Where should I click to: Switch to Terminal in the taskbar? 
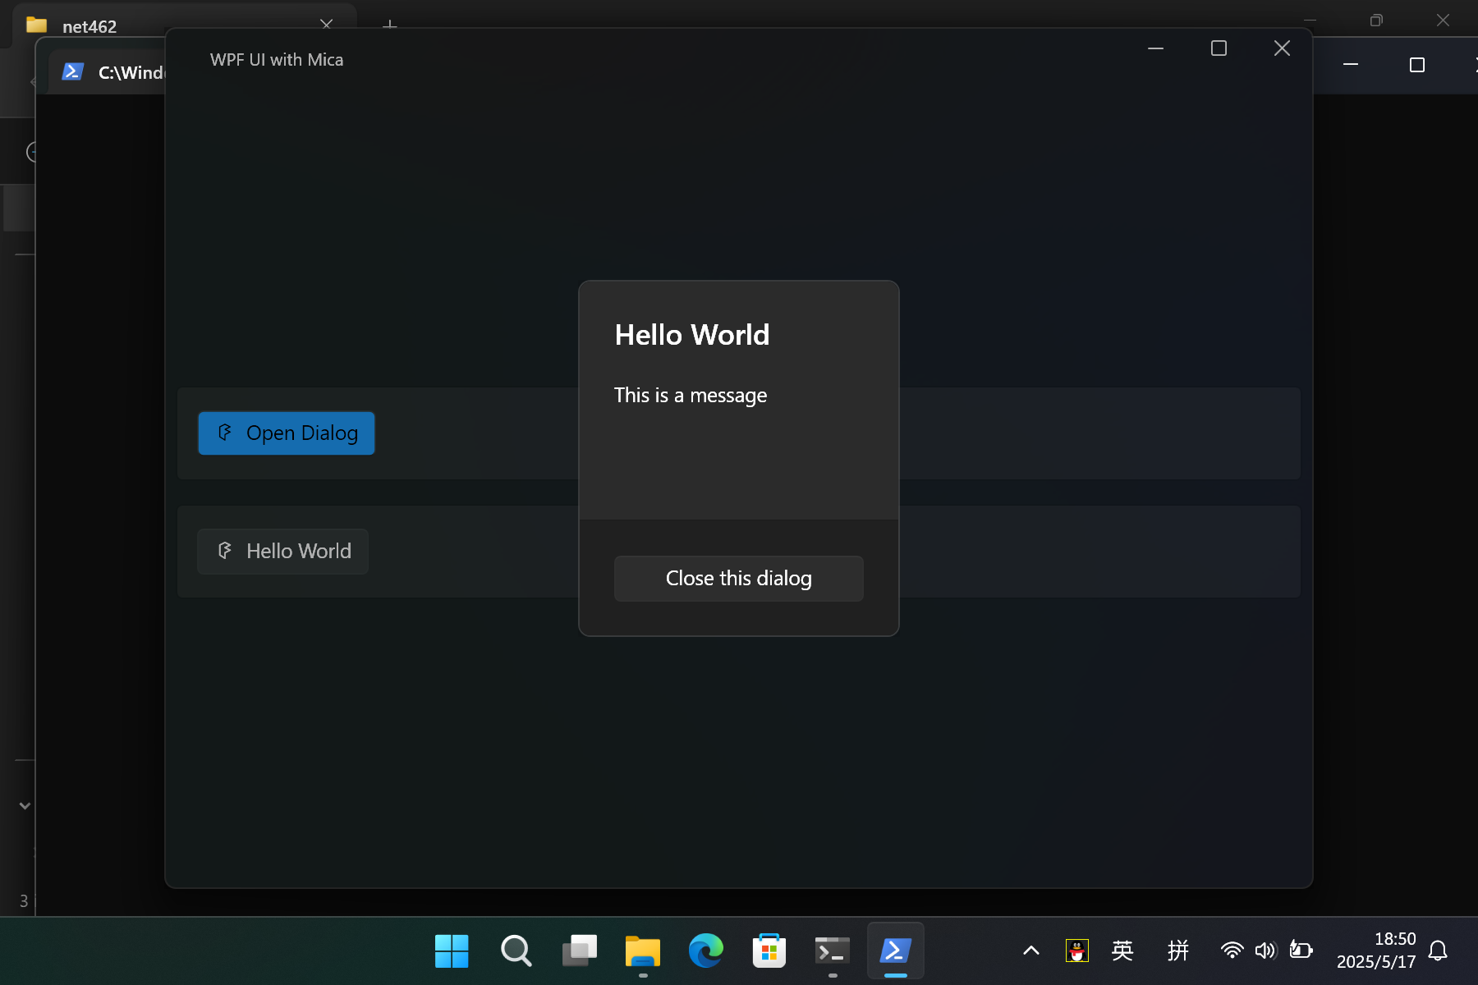tap(833, 951)
